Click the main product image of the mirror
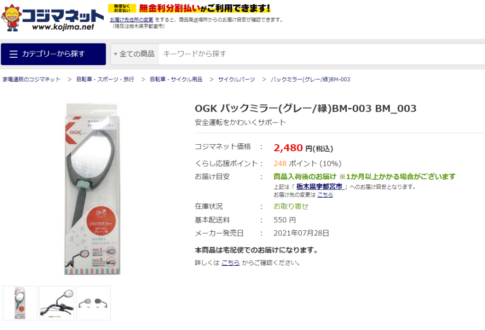The width and height of the screenshot is (485, 330). pos(92,189)
